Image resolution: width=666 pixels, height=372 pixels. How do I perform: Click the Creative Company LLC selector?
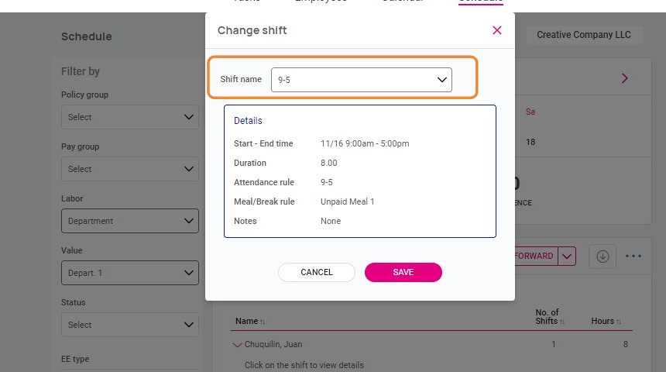[583, 35]
